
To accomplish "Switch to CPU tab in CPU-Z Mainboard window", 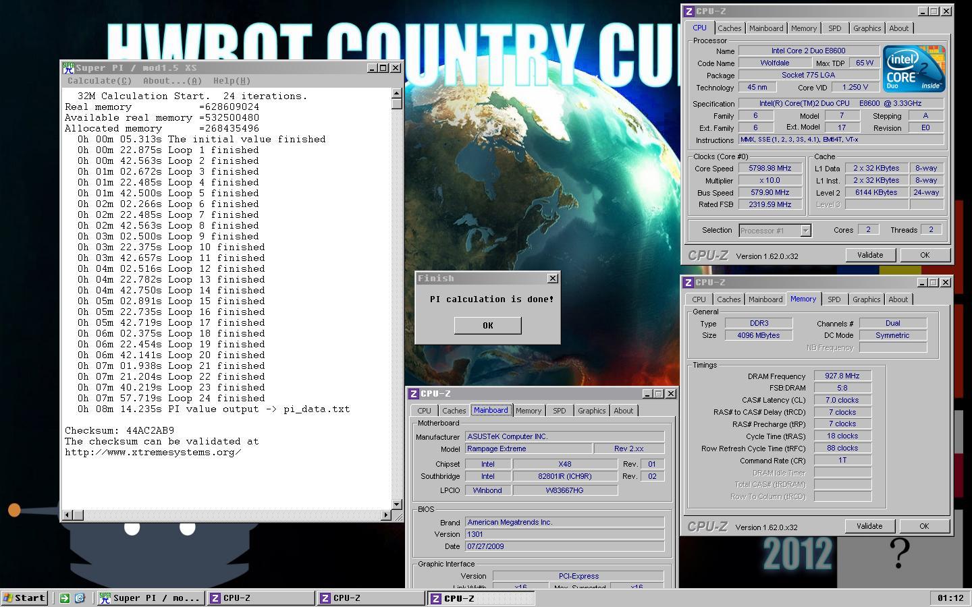I will pyautogui.click(x=424, y=411).
